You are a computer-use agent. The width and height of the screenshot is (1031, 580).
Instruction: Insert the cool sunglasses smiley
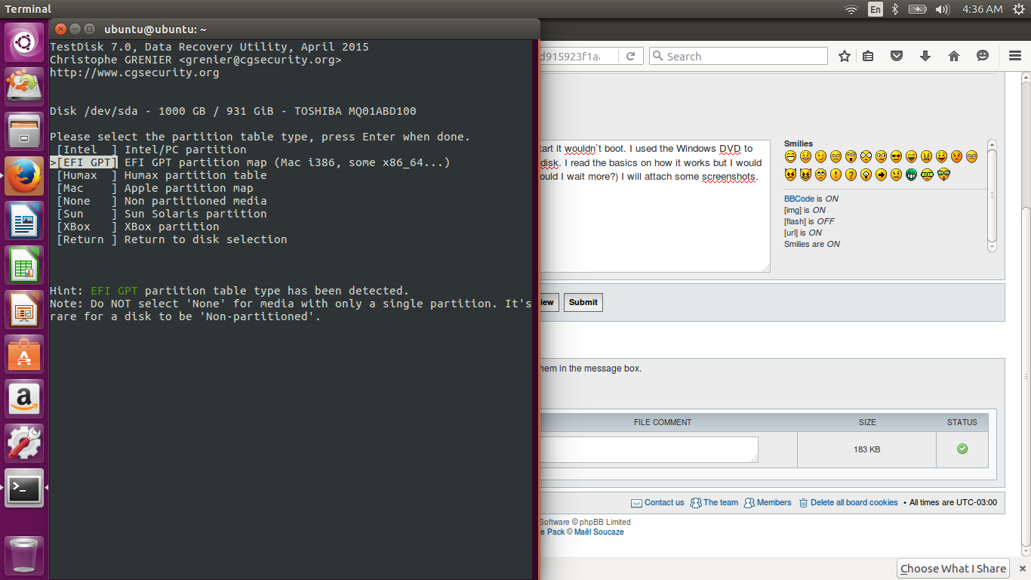click(x=896, y=156)
